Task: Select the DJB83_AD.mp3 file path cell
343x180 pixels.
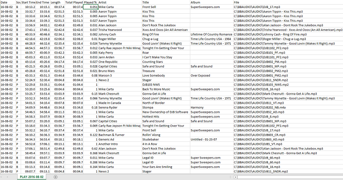Action: click(288, 140)
